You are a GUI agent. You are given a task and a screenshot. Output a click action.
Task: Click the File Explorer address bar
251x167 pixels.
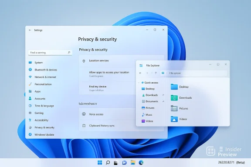pyautogui.click(x=193, y=73)
